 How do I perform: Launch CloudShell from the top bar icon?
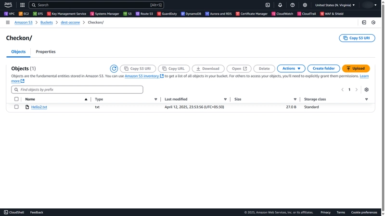tap(268, 5)
